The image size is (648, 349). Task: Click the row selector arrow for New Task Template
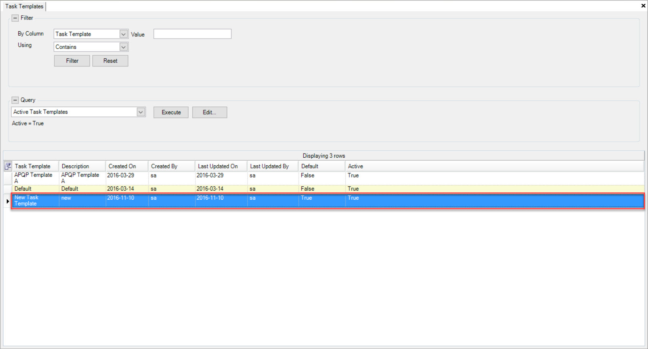click(8, 201)
